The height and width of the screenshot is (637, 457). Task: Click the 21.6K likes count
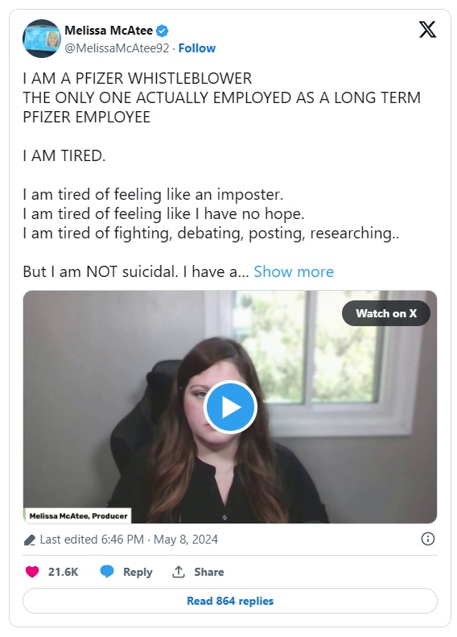click(x=63, y=572)
